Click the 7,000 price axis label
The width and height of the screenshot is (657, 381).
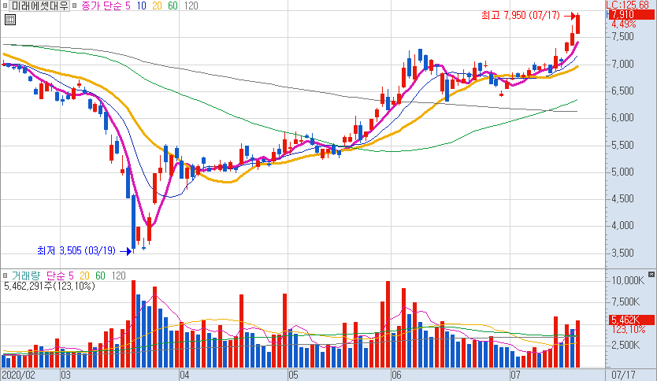(622, 64)
